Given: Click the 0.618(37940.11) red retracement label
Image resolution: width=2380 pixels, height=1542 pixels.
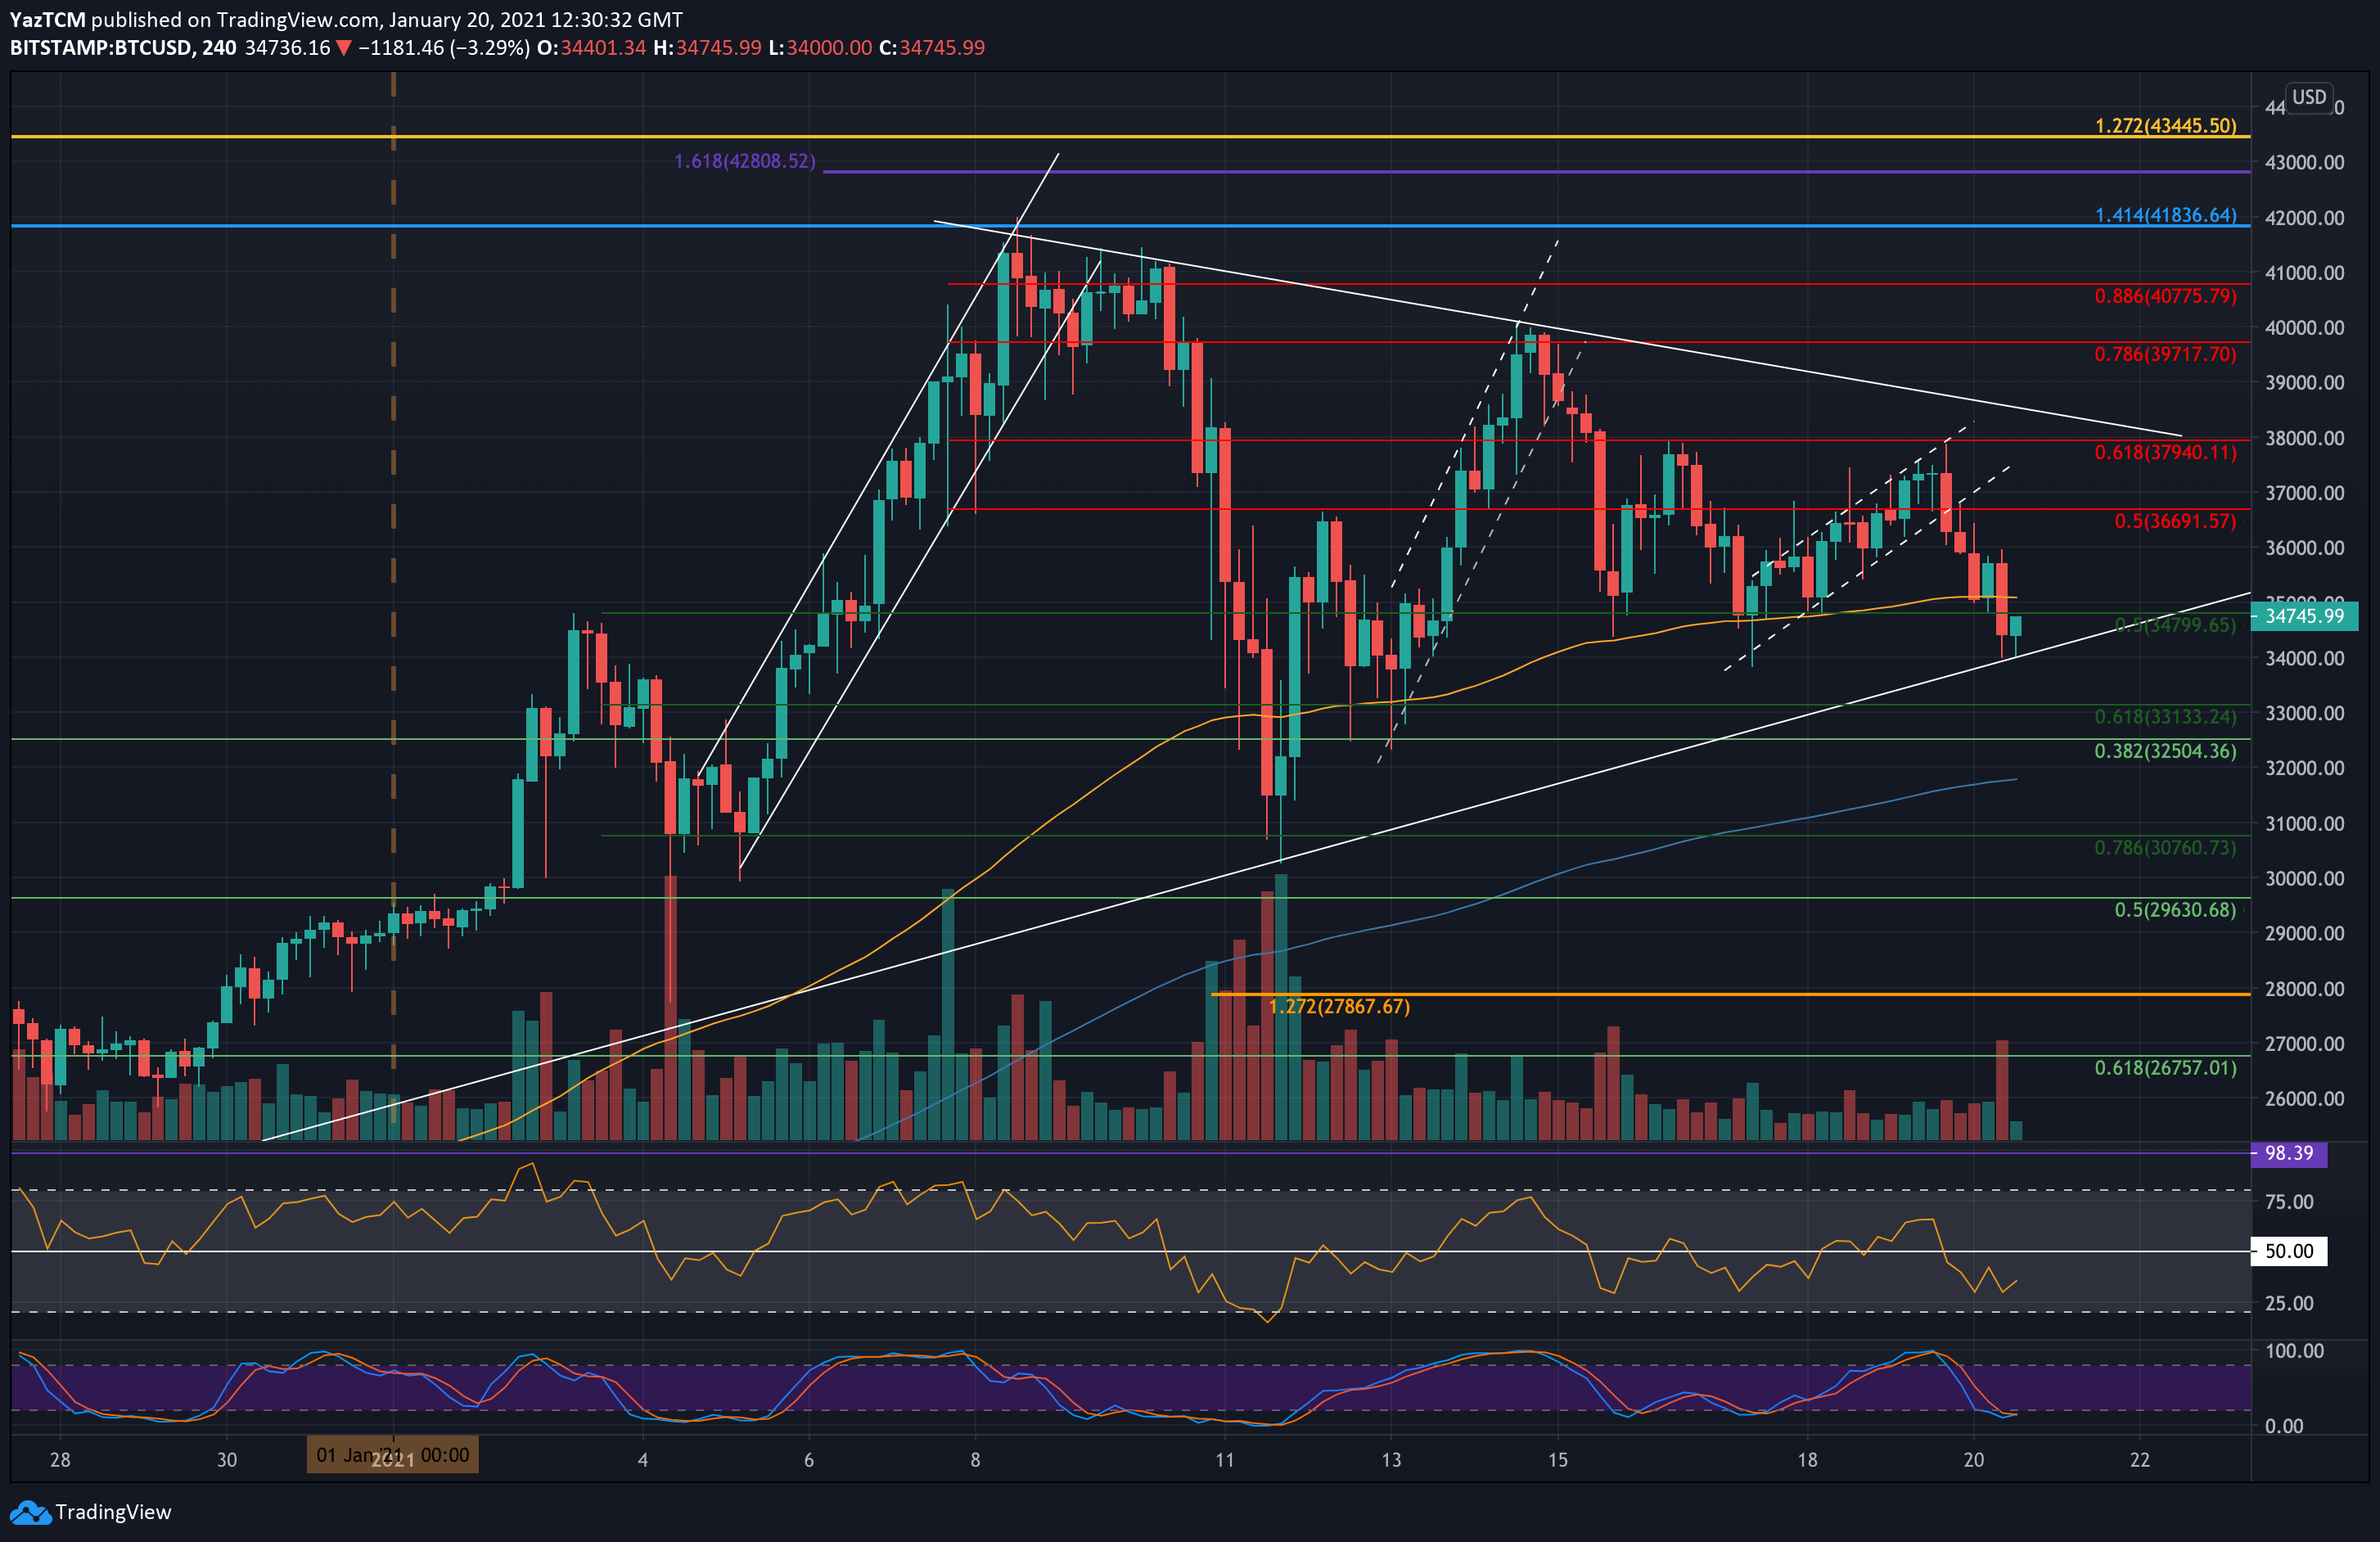Looking at the screenshot, I should [2165, 452].
